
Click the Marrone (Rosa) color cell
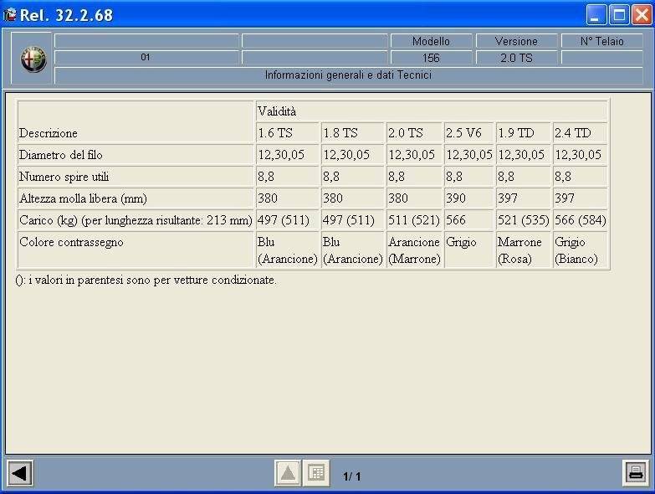[x=524, y=250]
